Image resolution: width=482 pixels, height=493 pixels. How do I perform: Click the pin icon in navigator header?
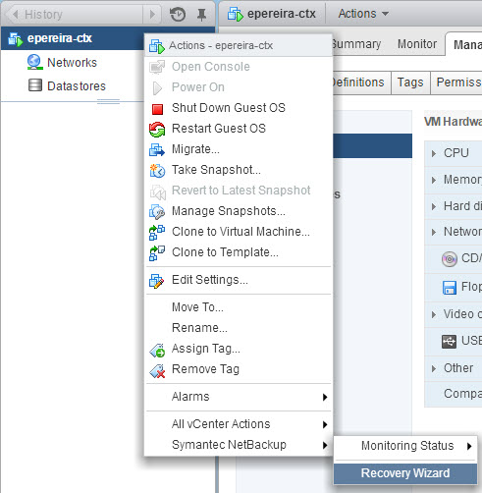pyautogui.click(x=202, y=15)
